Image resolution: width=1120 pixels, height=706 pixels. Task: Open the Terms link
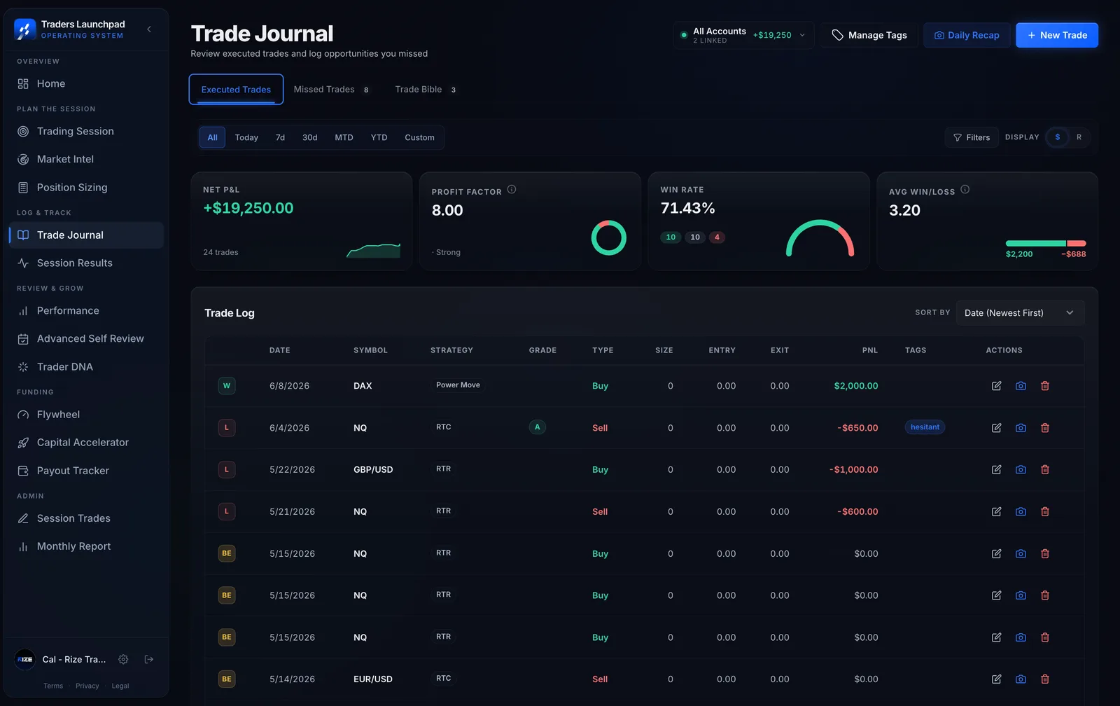pos(53,686)
